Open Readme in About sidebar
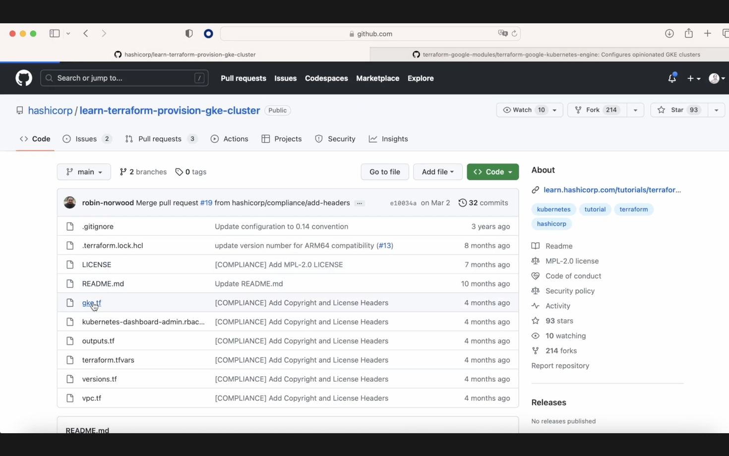The width and height of the screenshot is (729, 456). coord(558,246)
